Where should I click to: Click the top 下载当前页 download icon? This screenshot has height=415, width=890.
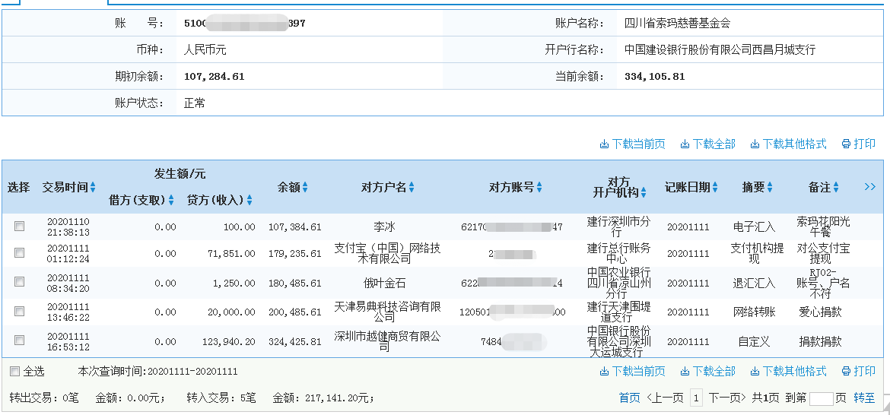[x=604, y=144]
